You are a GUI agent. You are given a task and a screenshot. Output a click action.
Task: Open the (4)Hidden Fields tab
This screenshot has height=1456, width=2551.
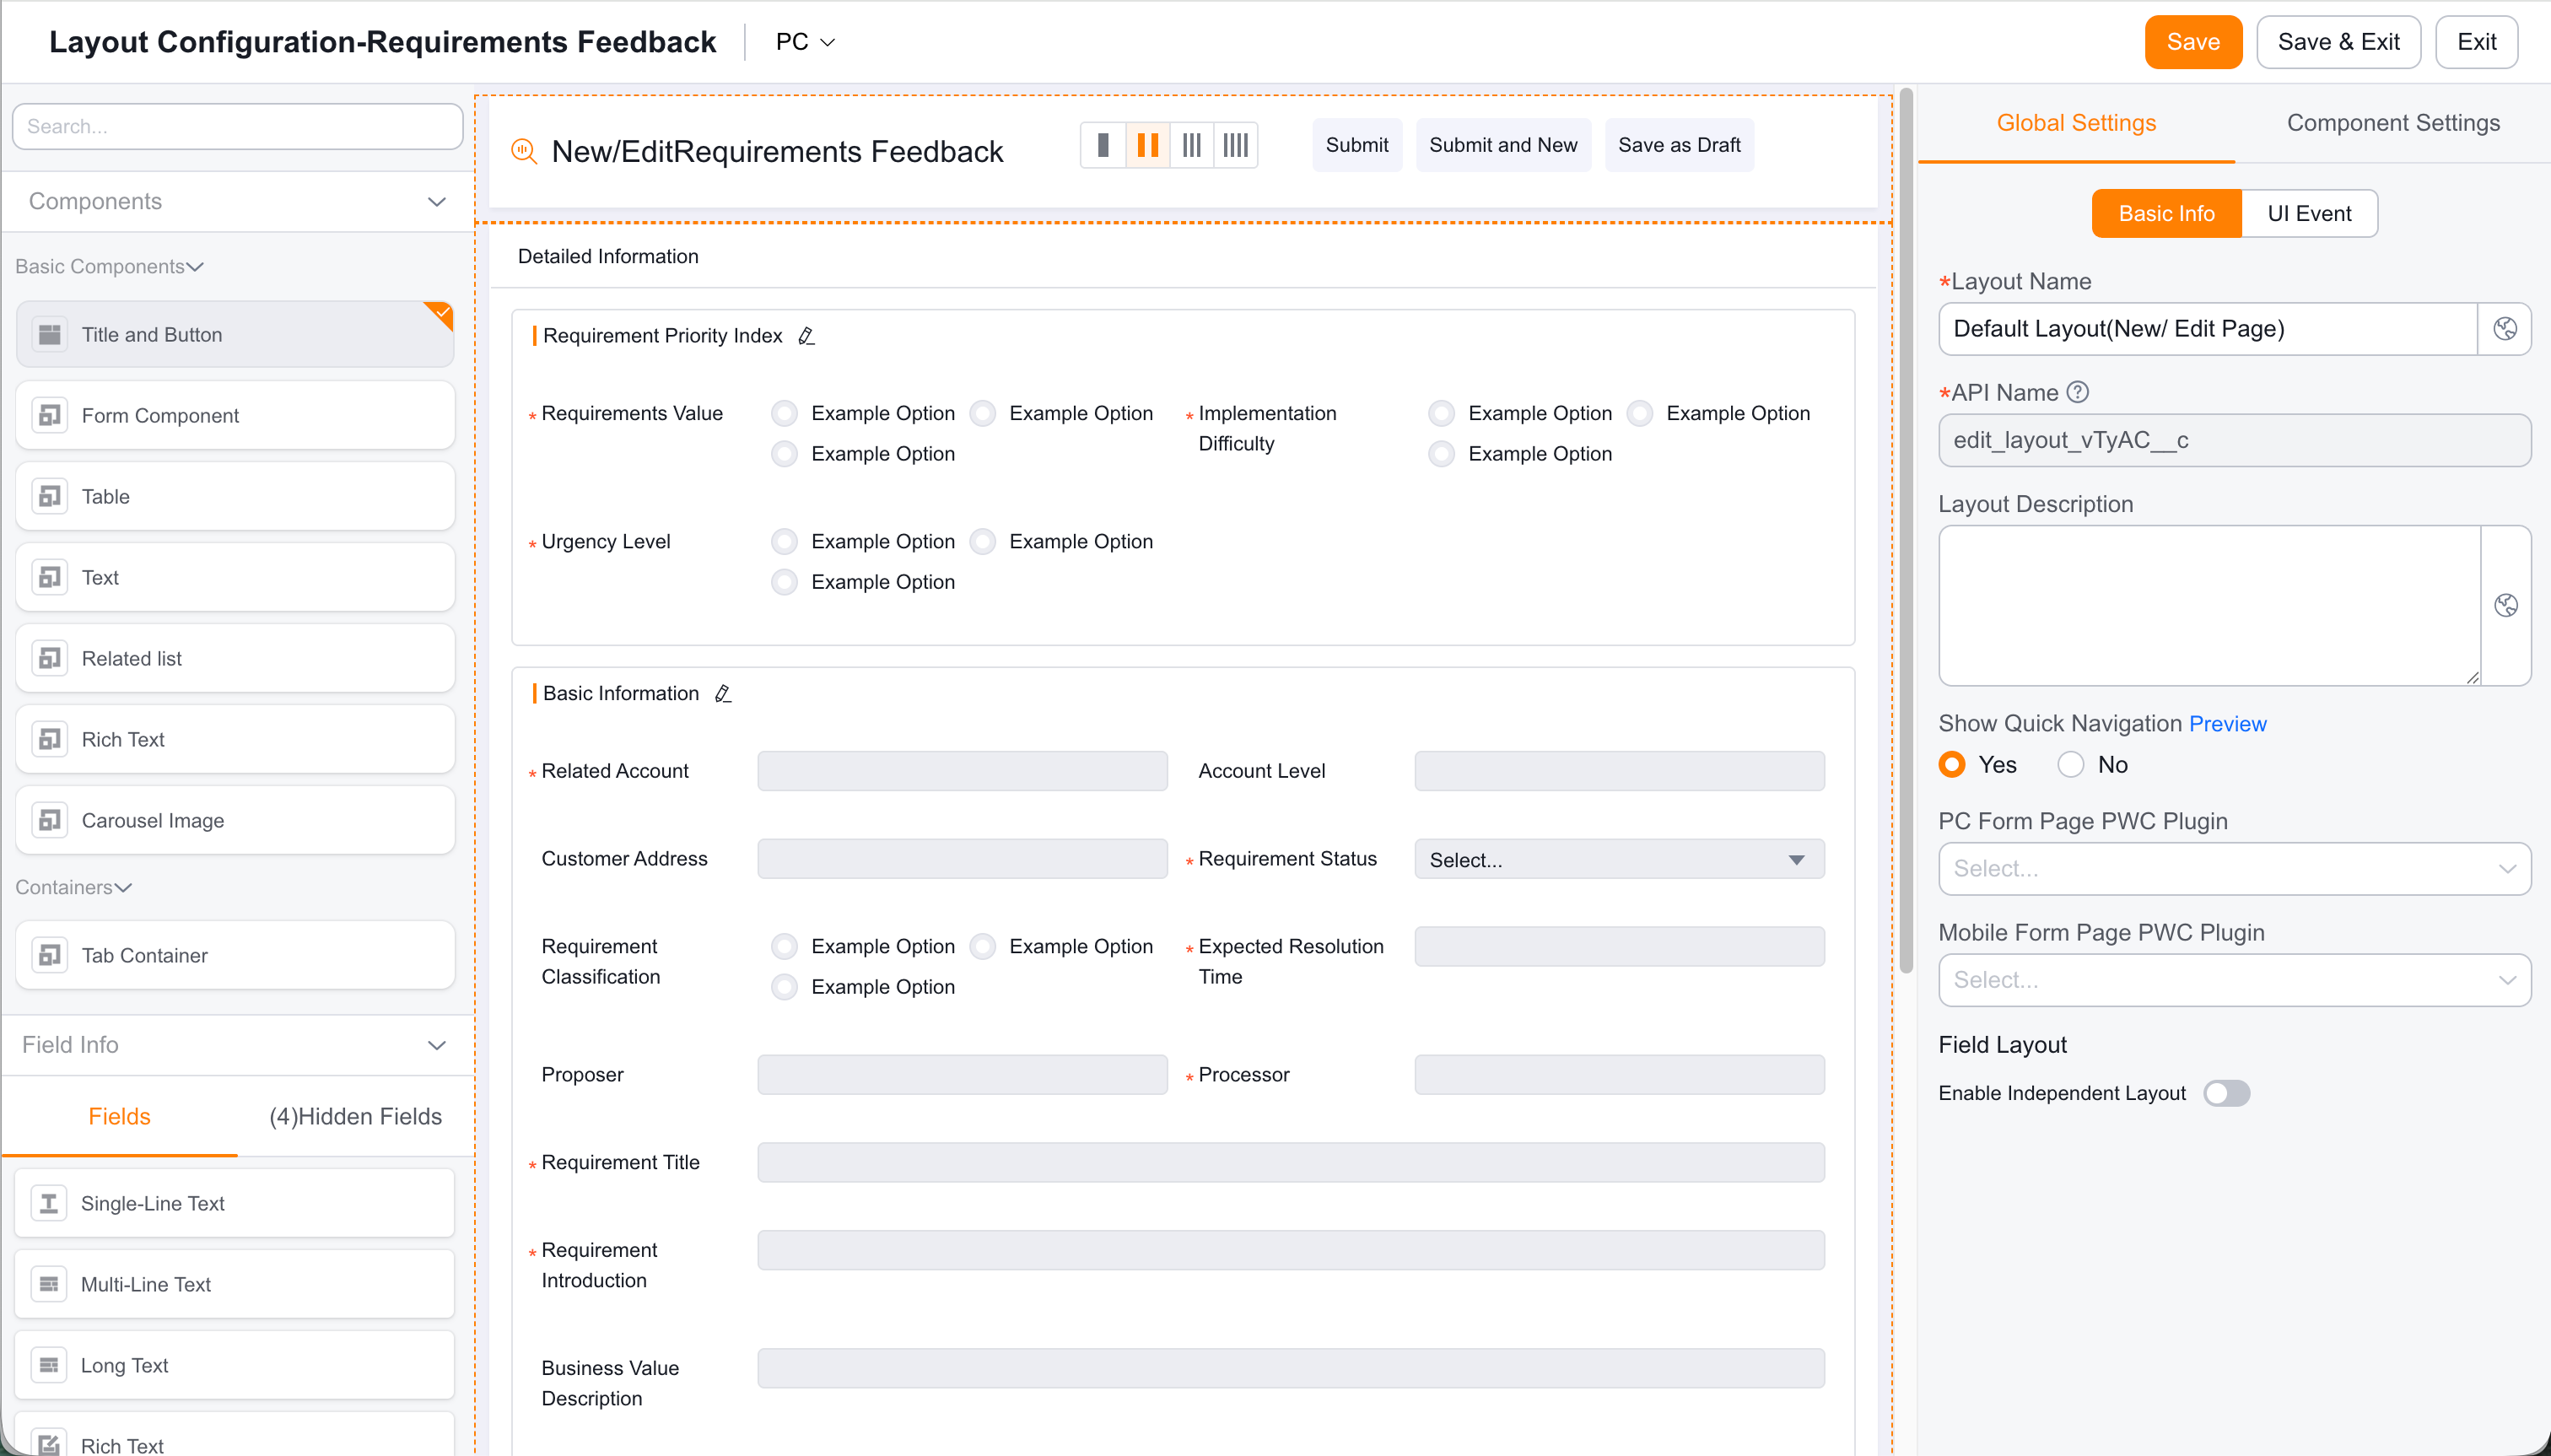coord(355,1116)
